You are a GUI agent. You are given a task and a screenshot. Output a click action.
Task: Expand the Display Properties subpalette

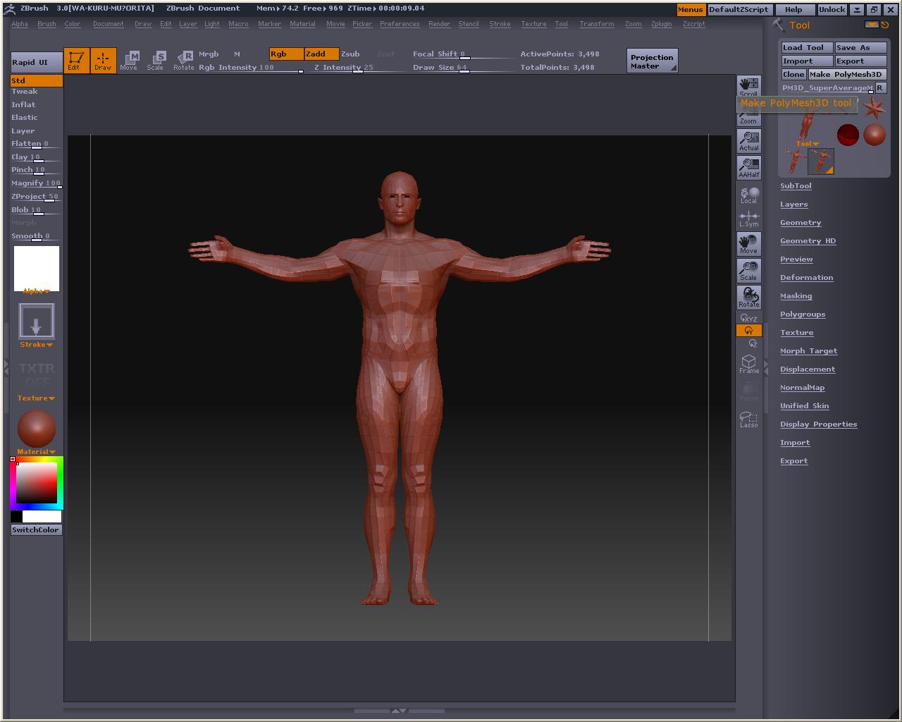[x=819, y=424]
